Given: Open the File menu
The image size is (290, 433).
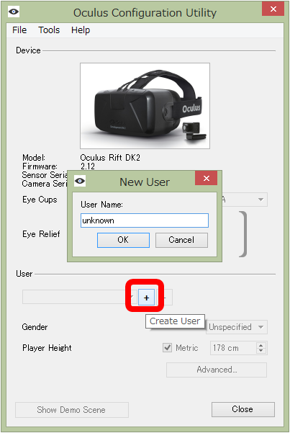Looking at the screenshot, I should pyautogui.click(x=19, y=30).
